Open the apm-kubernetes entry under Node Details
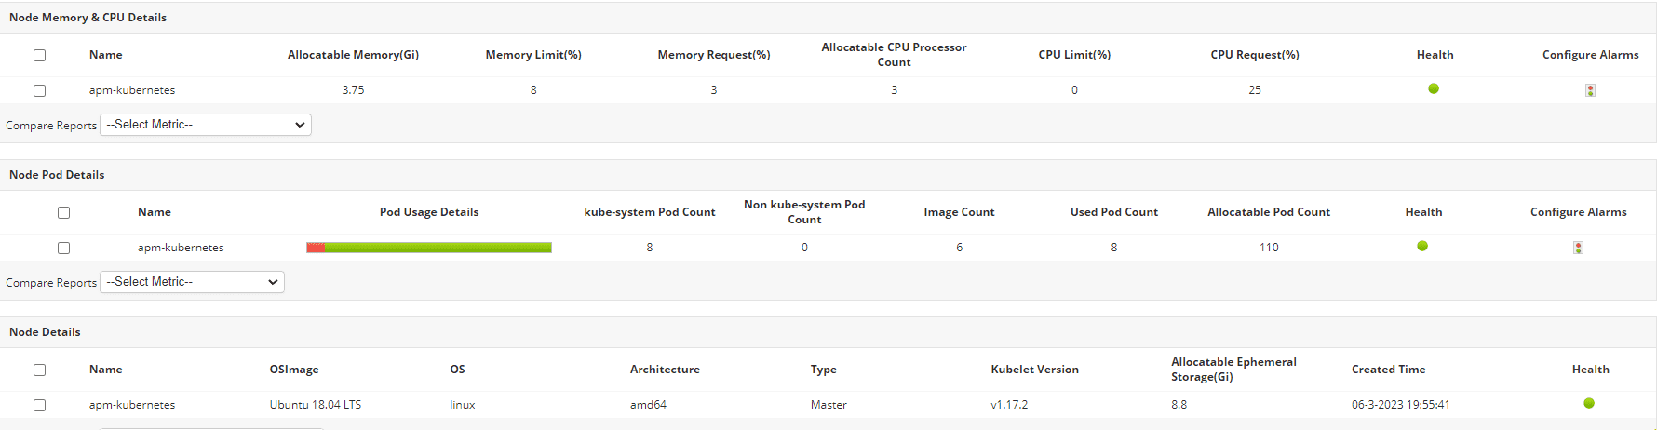The height and width of the screenshot is (430, 1657). tap(132, 405)
